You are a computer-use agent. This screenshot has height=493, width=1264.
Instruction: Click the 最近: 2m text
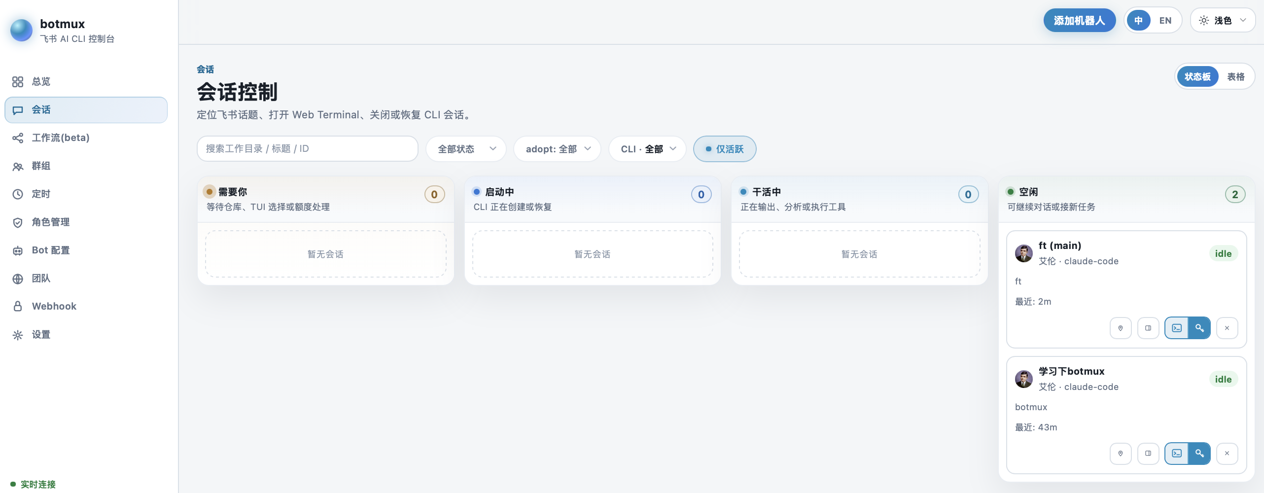pyautogui.click(x=1033, y=302)
